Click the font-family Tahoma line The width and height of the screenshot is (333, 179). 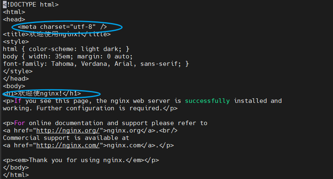(x=96, y=64)
